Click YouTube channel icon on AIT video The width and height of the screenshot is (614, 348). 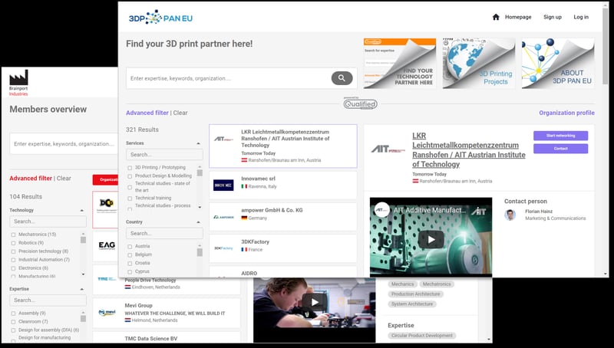[x=381, y=210]
